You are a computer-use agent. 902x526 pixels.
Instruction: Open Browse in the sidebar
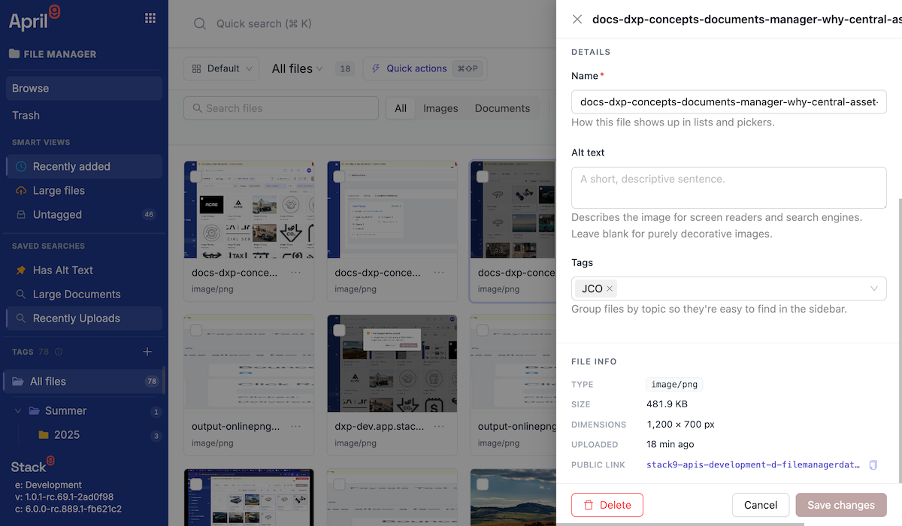84,88
